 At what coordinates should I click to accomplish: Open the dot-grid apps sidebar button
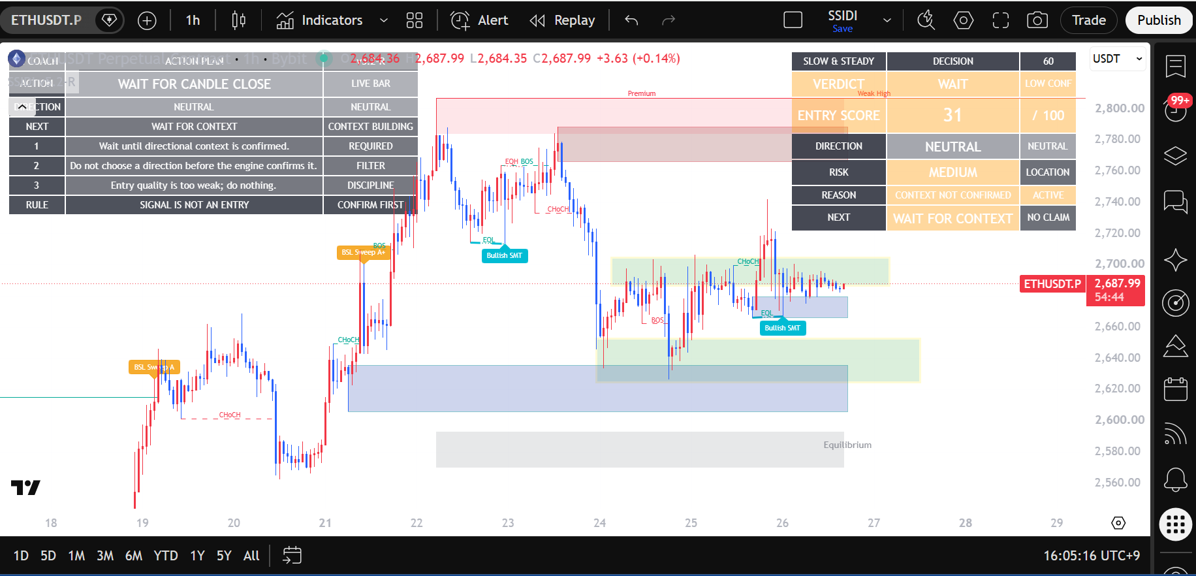click(1176, 524)
